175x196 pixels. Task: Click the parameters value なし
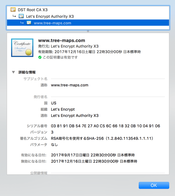tap(54, 145)
